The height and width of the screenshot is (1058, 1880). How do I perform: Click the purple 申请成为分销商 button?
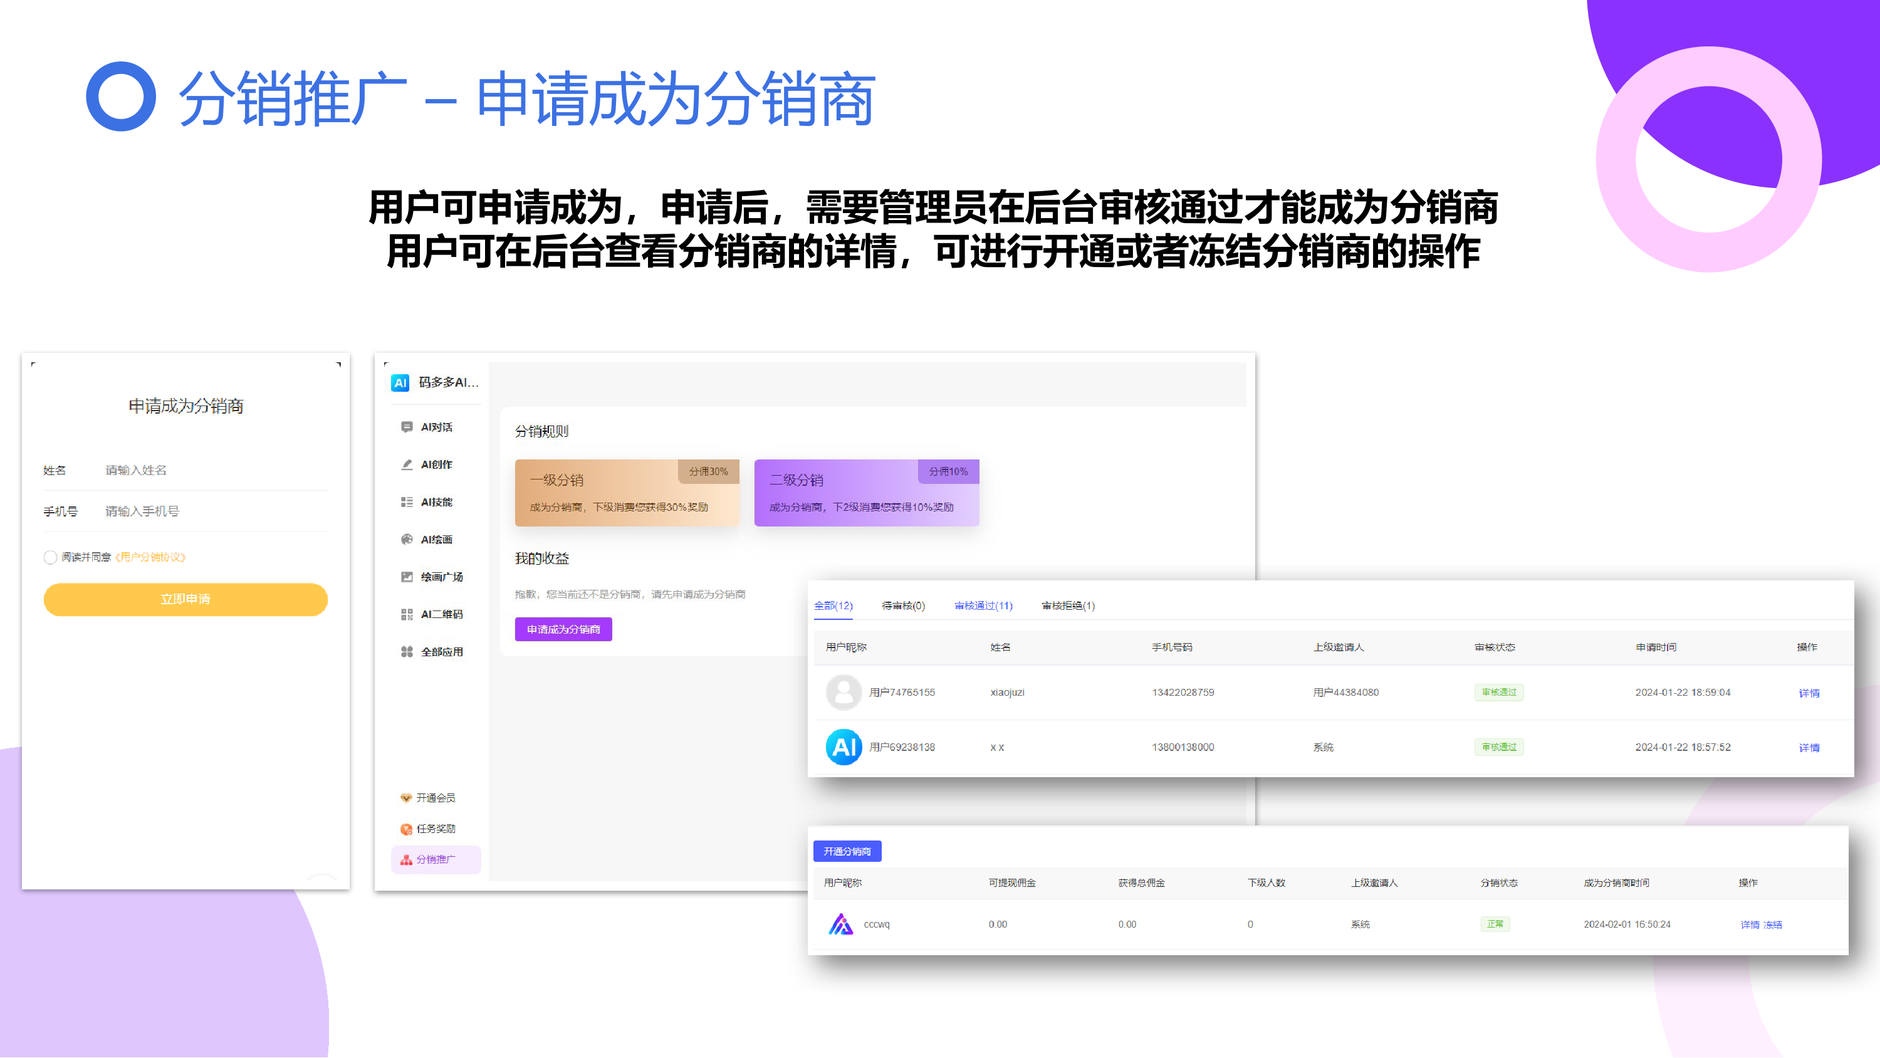pyautogui.click(x=563, y=629)
